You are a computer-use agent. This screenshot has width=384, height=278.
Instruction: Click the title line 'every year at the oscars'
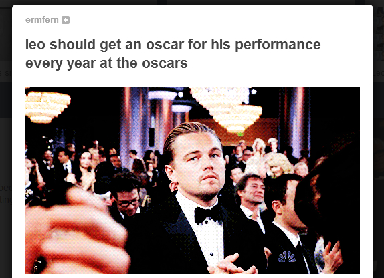pos(106,63)
